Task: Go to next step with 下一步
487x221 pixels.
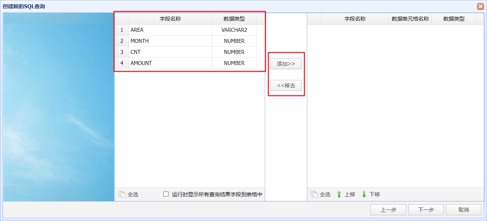Action: point(426,210)
